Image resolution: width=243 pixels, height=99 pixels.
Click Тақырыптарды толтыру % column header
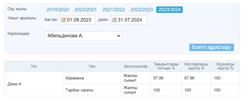[166, 66]
